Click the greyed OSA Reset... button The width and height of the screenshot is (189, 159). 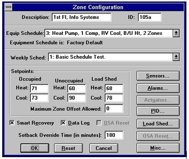click(x=158, y=136)
